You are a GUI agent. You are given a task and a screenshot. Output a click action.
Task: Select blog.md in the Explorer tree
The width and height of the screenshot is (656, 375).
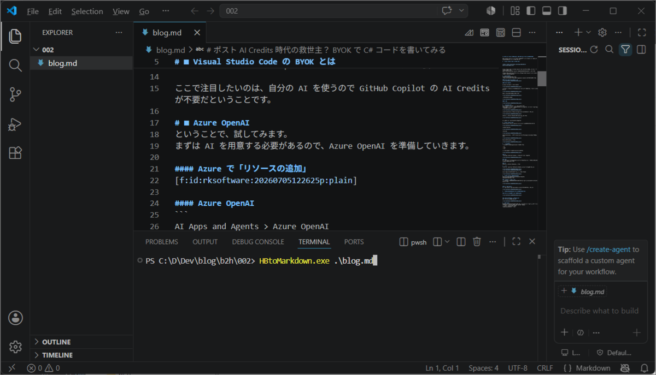[81, 63]
